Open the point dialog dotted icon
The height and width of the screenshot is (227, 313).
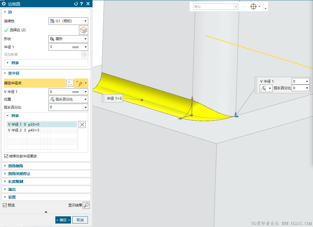70,83
